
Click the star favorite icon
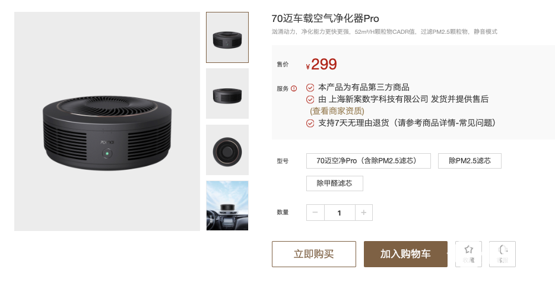point(469,249)
